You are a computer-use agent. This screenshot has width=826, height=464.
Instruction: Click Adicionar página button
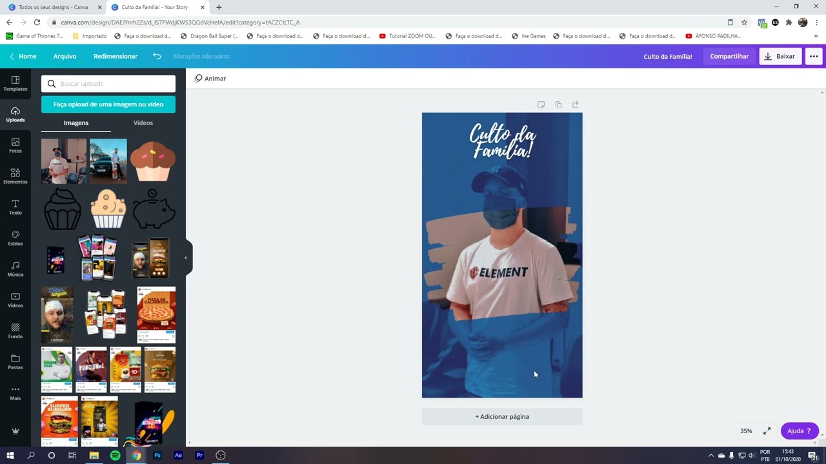coord(502,416)
